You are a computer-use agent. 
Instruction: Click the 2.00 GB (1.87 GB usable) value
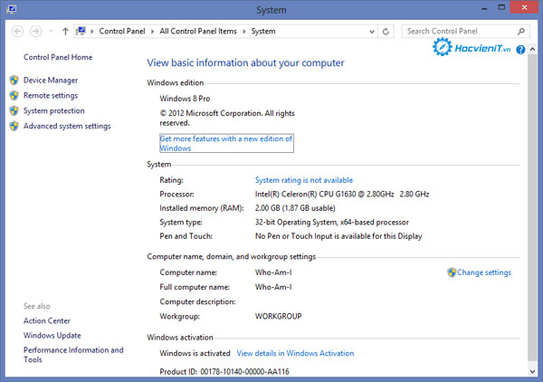(x=295, y=208)
